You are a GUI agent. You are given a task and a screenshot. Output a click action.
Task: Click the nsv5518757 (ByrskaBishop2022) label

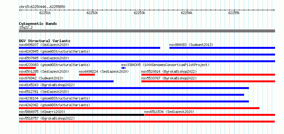[47, 118]
